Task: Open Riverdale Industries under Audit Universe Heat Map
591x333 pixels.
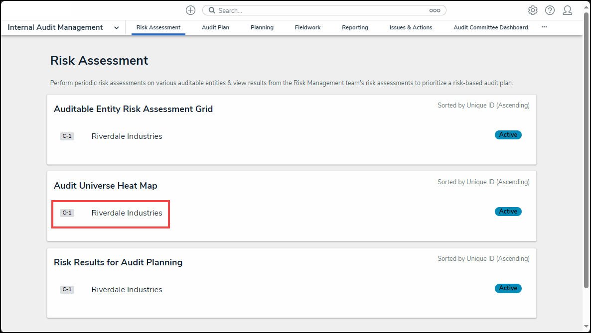Action: coord(127,213)
